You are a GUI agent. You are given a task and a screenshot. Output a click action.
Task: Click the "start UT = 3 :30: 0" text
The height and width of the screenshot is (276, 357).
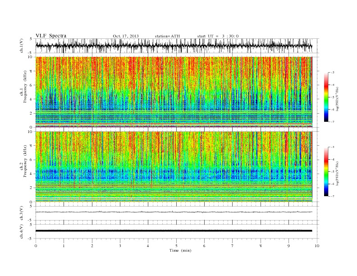pyautogui.click(x=218, y=36)
